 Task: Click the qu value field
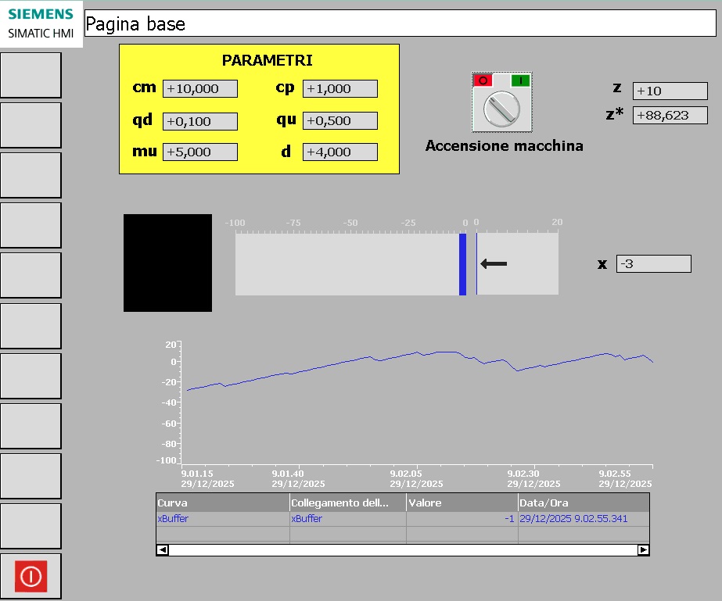point(339,121)
